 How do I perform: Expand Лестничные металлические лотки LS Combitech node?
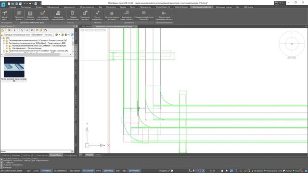point(4,40)
